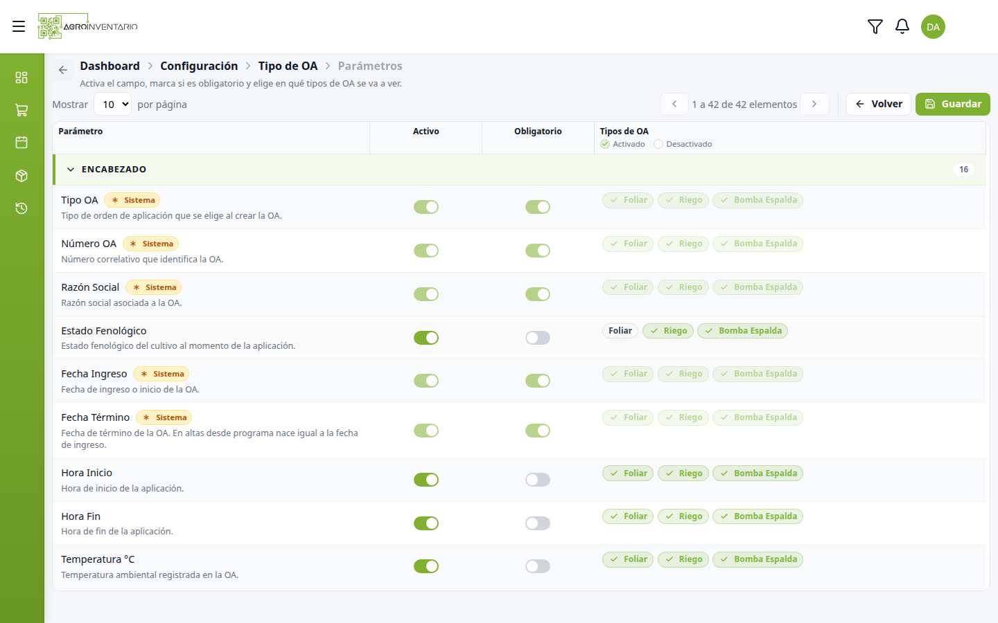The image size is (998, 623).
Task: Toggle Activo switch for Temperatura °C
Action: pos(426,566)
